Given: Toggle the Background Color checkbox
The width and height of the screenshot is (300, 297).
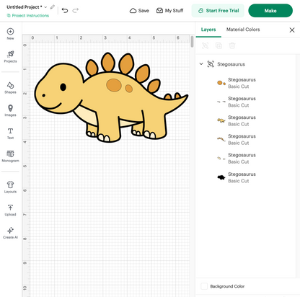Looking at the screenshot, I should [x=204, y=286].
